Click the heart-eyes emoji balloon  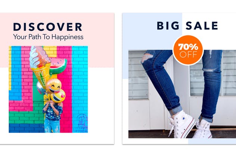click(x=58, y=96)
